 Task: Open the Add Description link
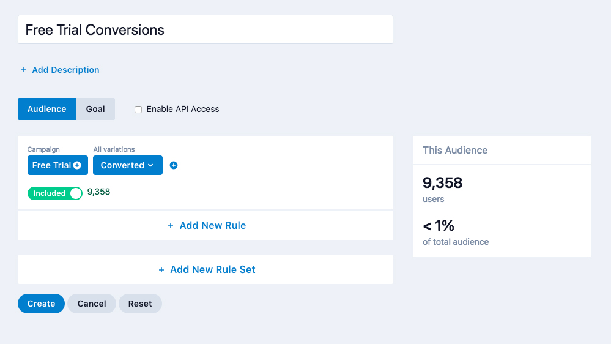tap(65, 70)
